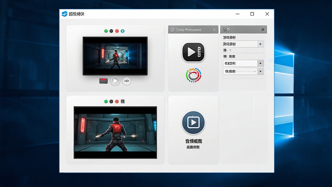332x187 pixels.
Task: Select the blue droplet dot indicator
Action: [122, 31]
